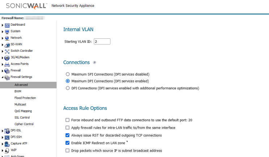Click the Switch Controller icon

click(x=7, y=51)
